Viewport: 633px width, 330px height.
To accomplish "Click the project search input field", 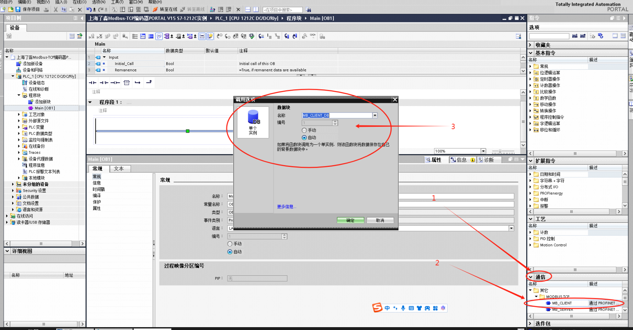I will (282, 9).
